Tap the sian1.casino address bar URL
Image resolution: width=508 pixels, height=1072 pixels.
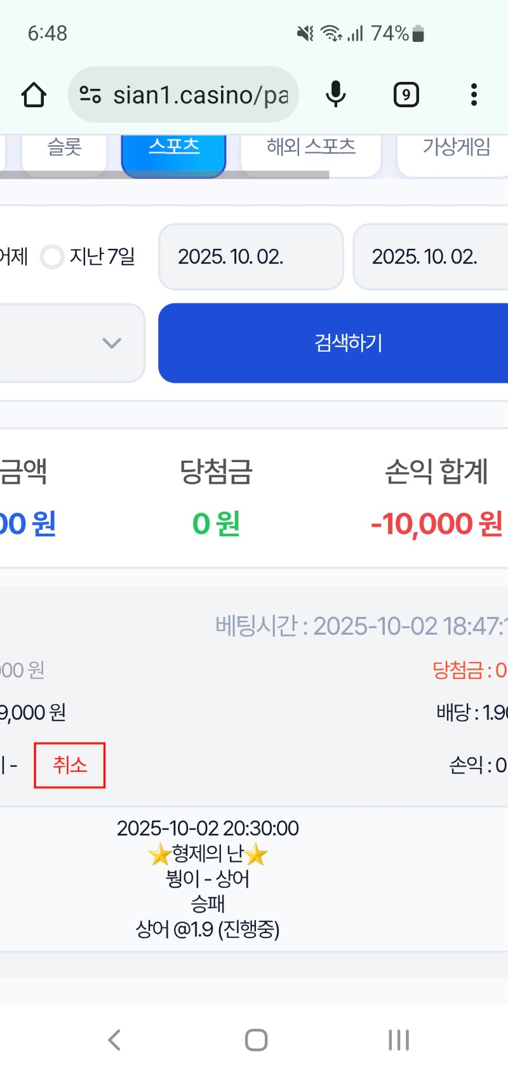coord(200,95)
